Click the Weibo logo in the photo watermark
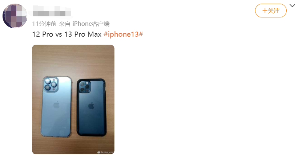 point(99,152)
